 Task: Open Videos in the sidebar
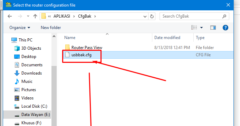27,98
